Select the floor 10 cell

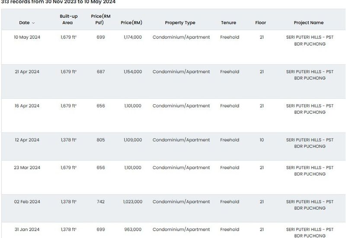pyautogui.click(x=262, y=140)
